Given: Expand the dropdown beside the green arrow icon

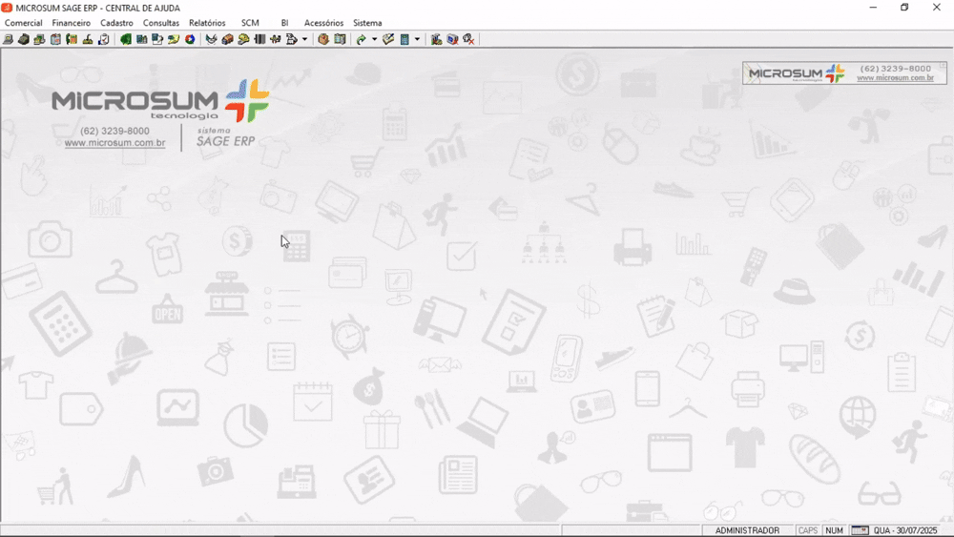Looking at the screenshot, I should pyautogui.click(x=374, y=39).
